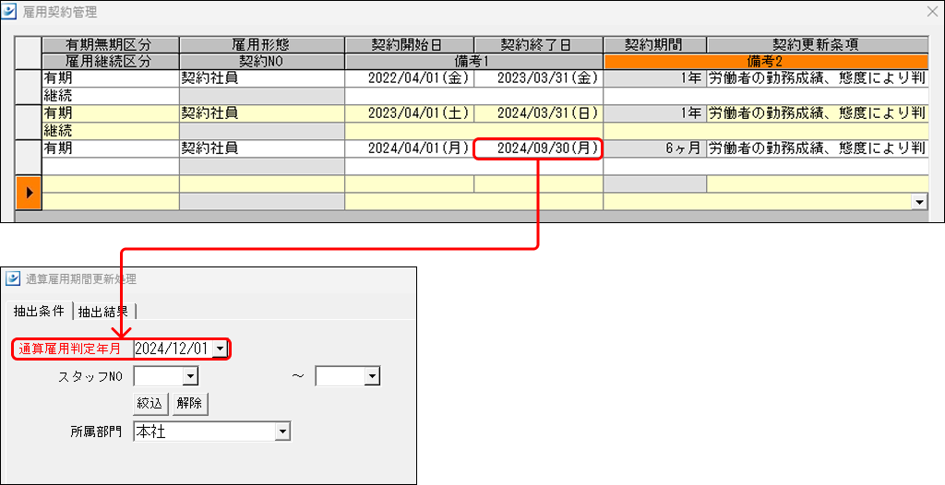Click the 雇用継続区分 column header
The image size is (945, 485).
click(111, 62)
